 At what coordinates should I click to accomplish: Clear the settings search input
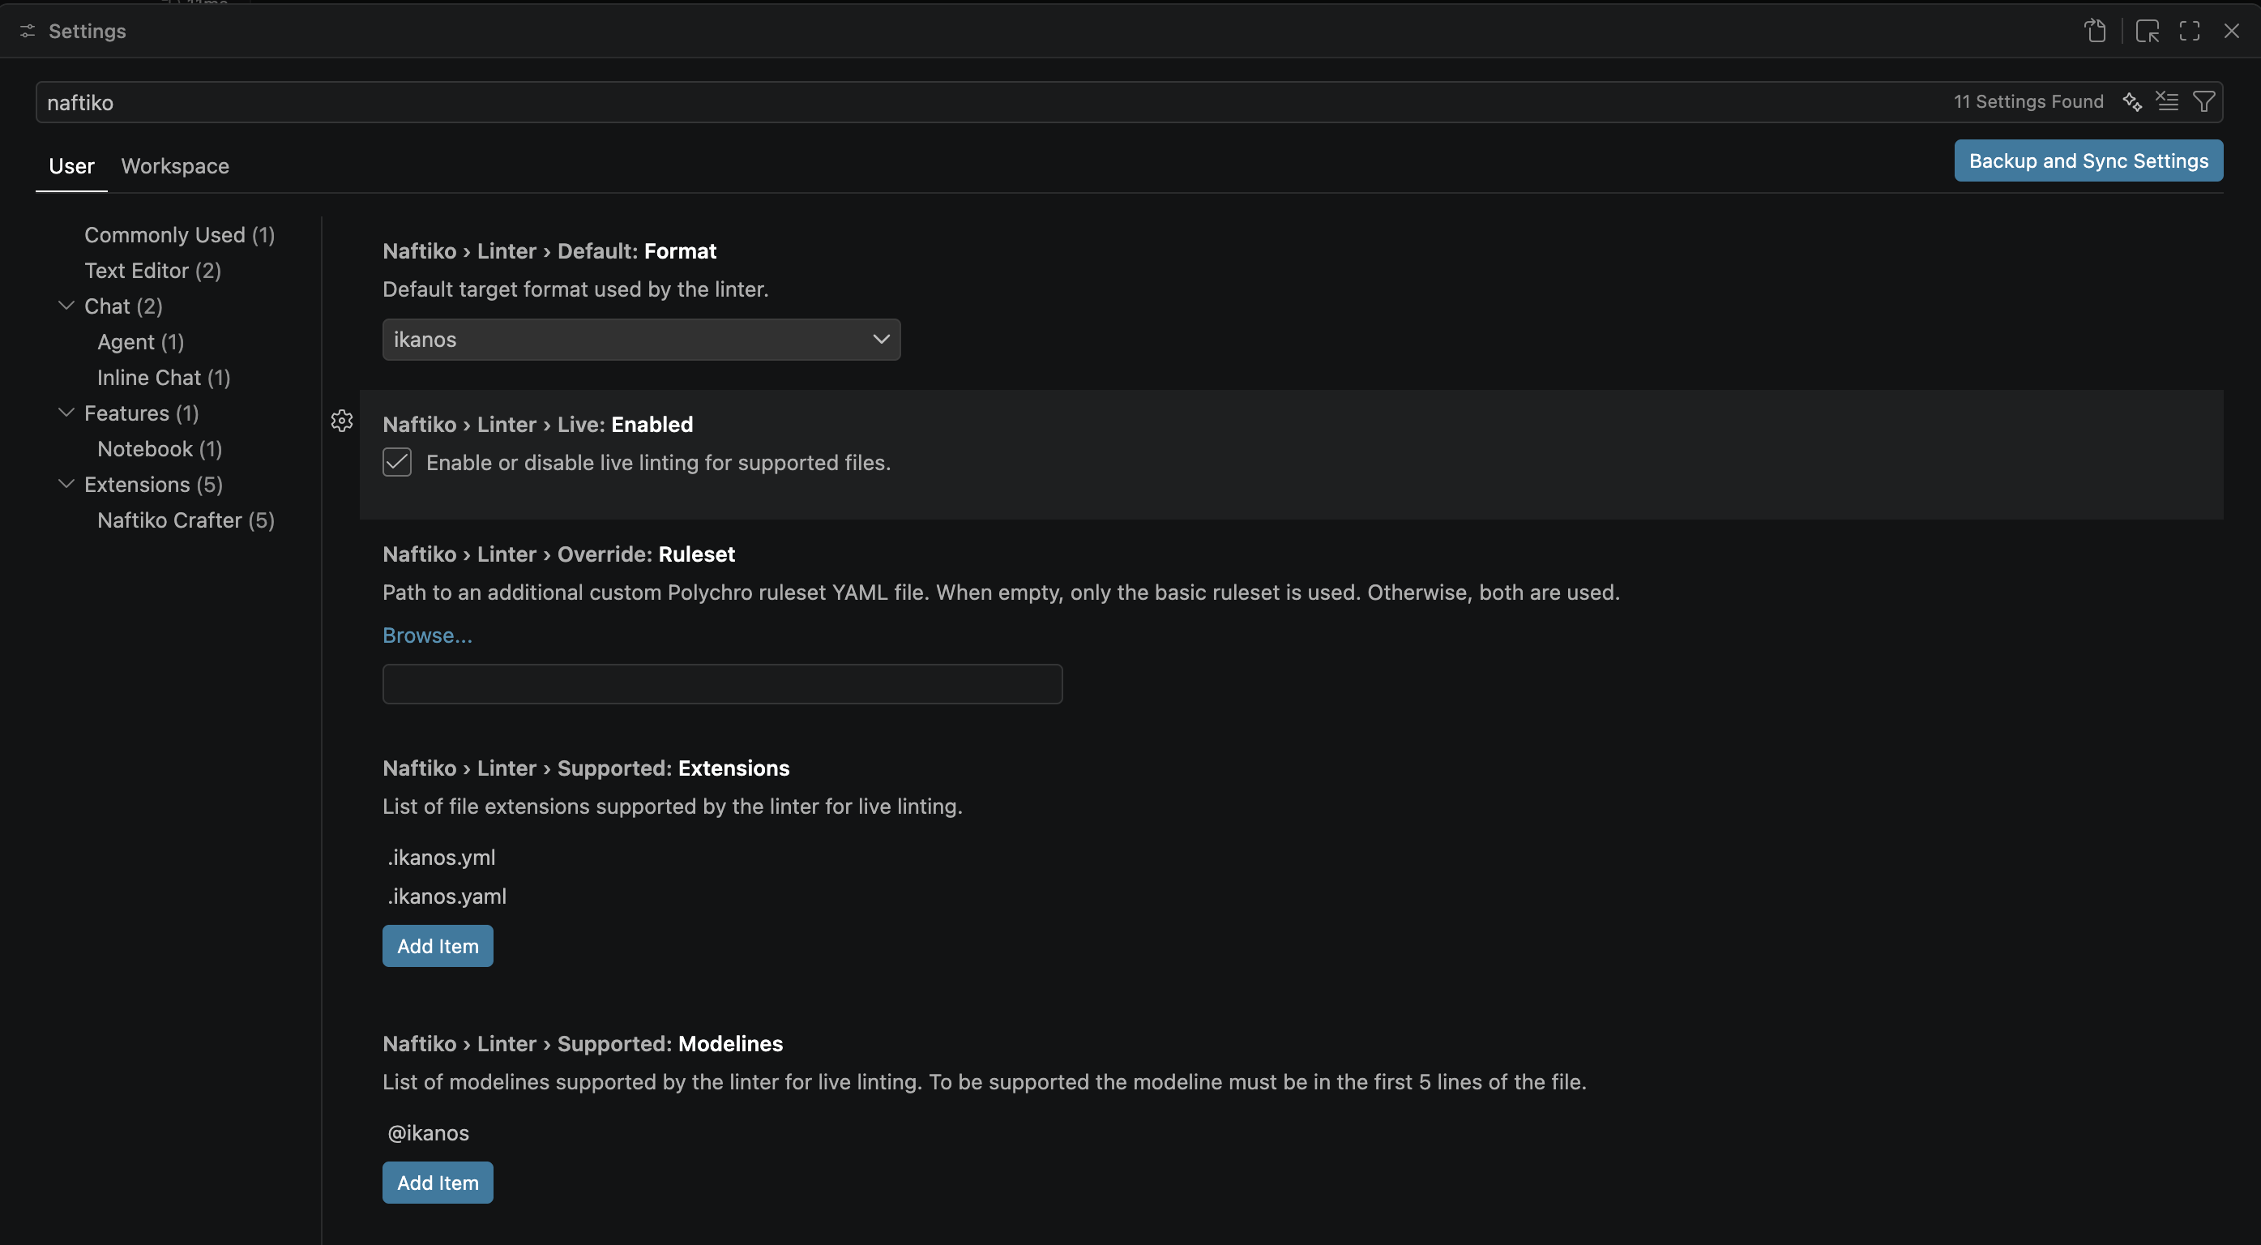pos(2167,102)
